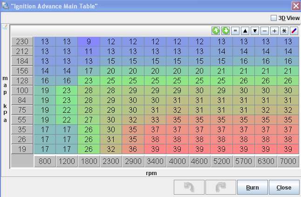Screen dimensions: 301x197
Task: Enable the 3D View checkbox
Action: (x=274, y=18)
